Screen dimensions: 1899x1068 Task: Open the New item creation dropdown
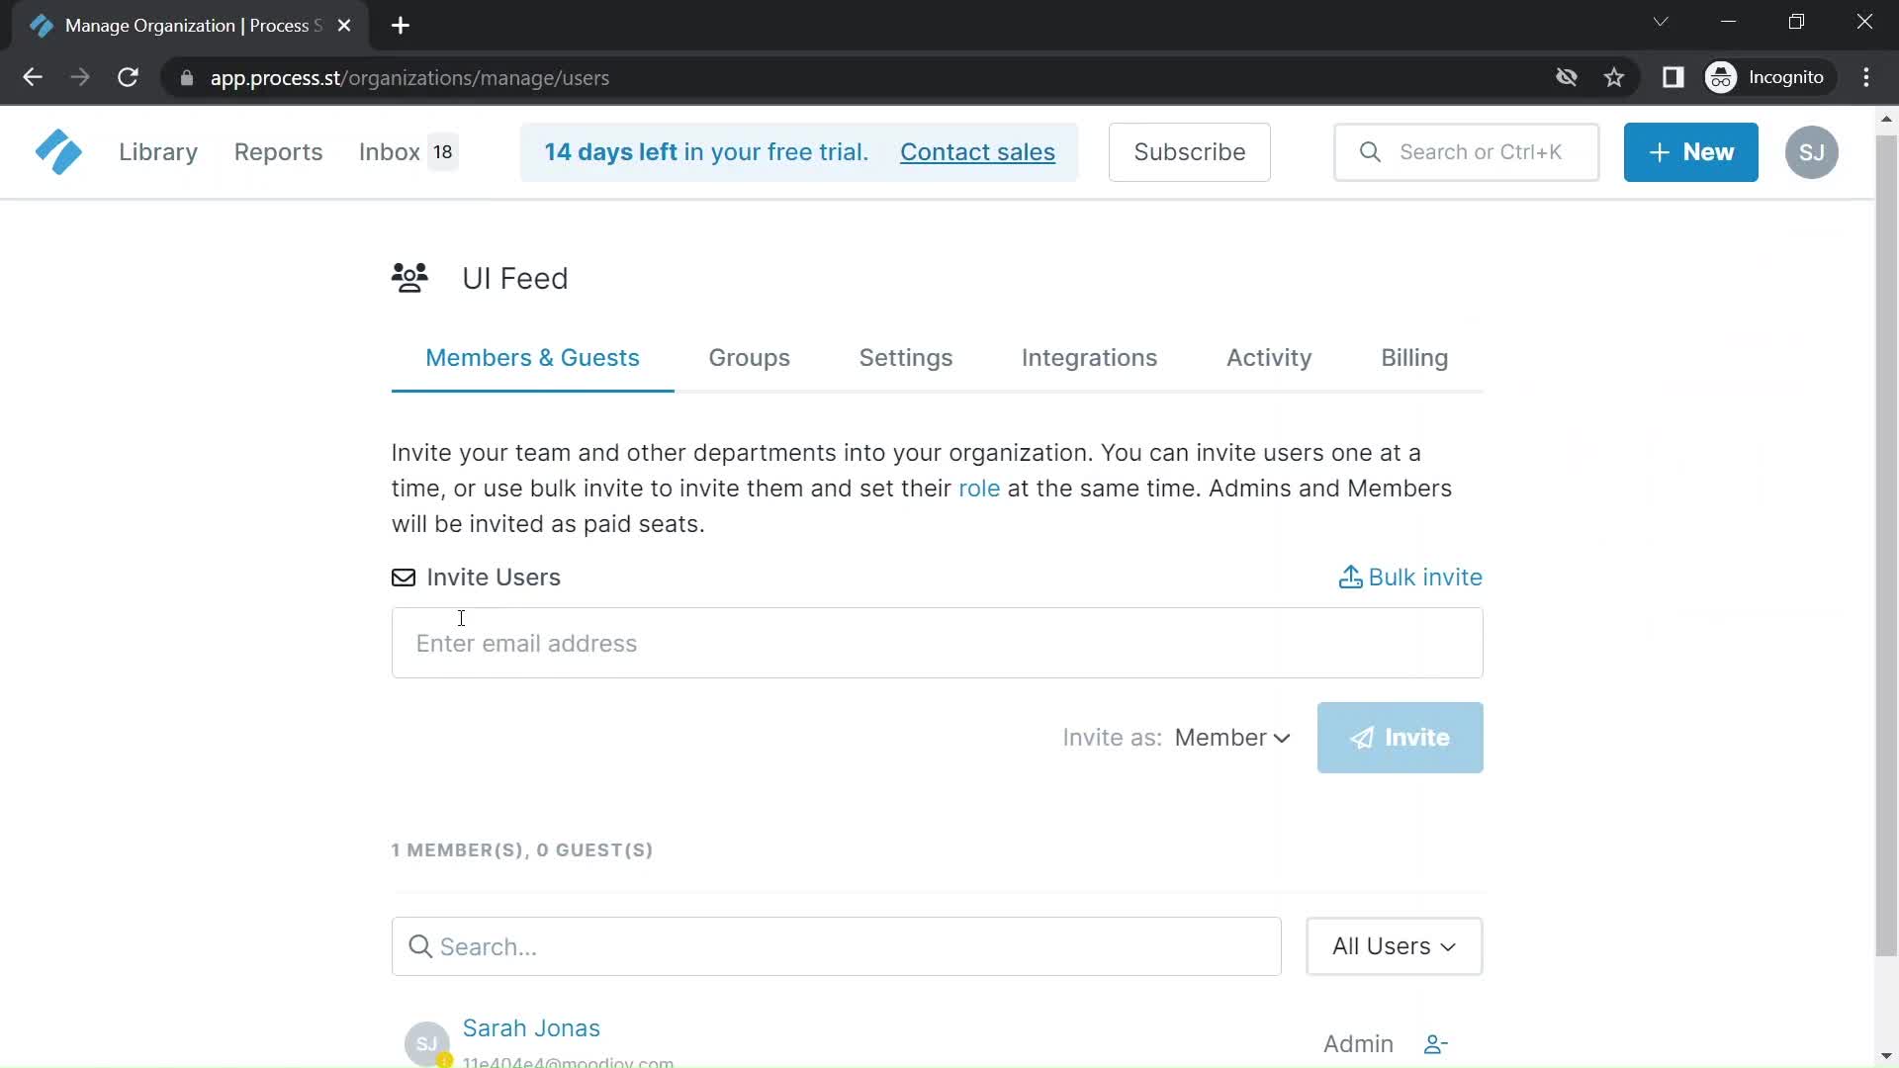tap(1690, 151)
